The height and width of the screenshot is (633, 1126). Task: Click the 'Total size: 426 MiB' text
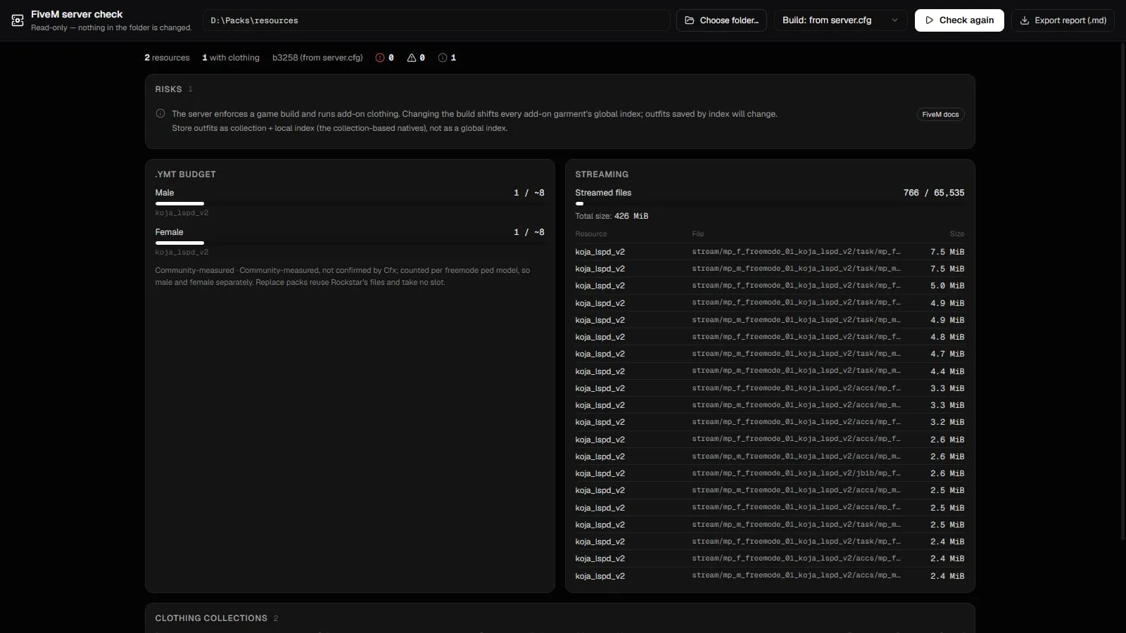[612, 216]
